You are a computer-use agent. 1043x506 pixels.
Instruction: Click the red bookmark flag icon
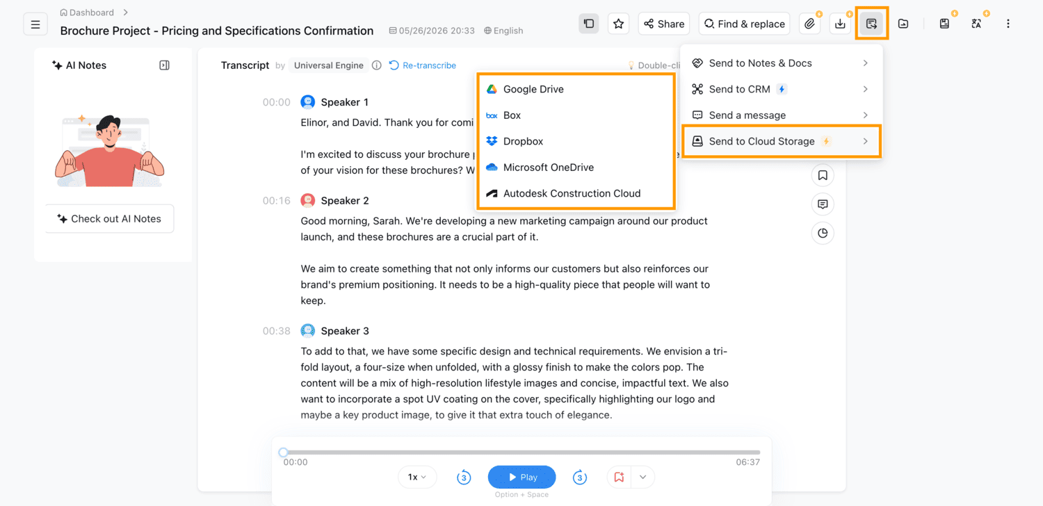tap(619, 477)
